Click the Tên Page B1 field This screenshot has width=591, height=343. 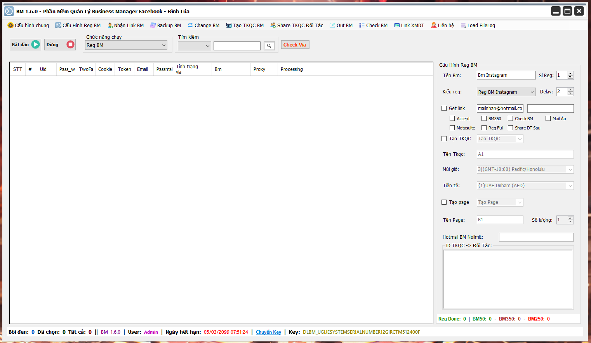pos(500,220)
